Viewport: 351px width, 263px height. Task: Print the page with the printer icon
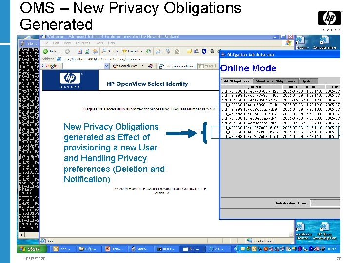click(168, 51)
